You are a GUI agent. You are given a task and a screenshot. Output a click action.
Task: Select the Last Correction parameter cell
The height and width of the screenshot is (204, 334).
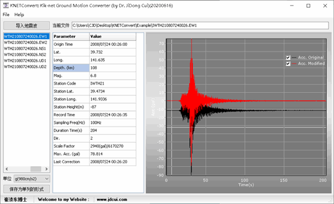tap(71, 162)
